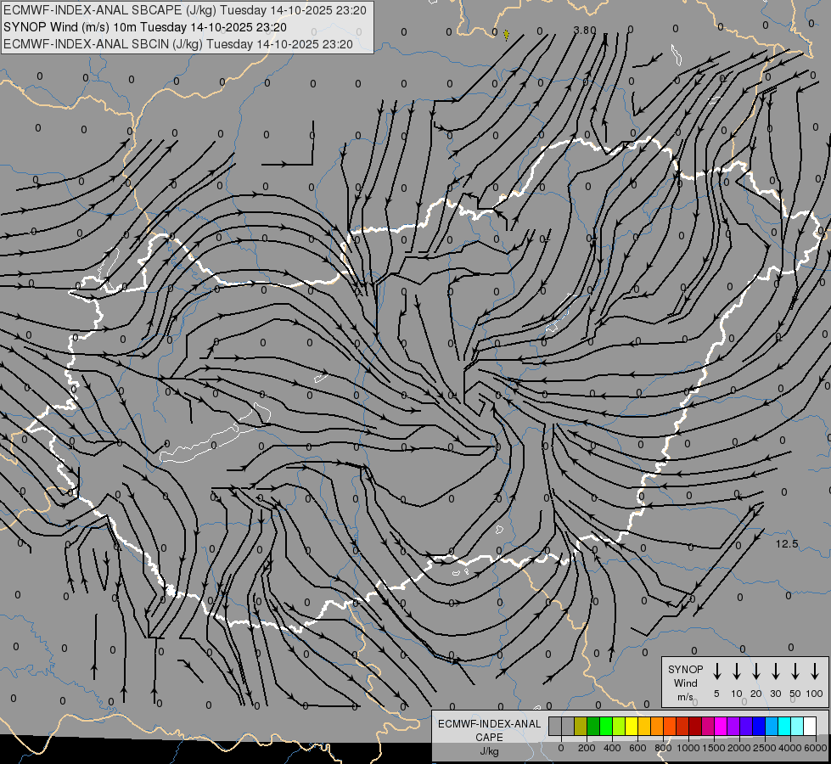Select the pure yellow CAPE swatch

pos(632,726)
